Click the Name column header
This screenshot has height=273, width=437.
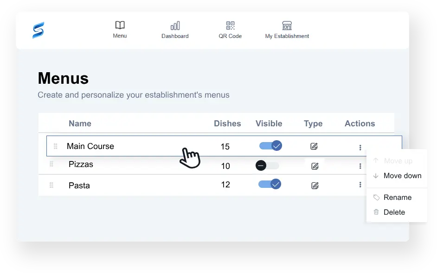click(x=80, y=124)
